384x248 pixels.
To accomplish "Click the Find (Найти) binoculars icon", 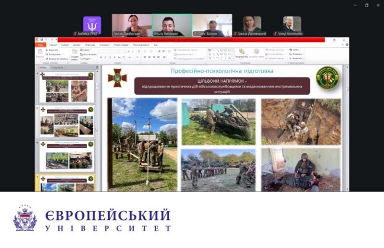I will (x=290, y=50).
